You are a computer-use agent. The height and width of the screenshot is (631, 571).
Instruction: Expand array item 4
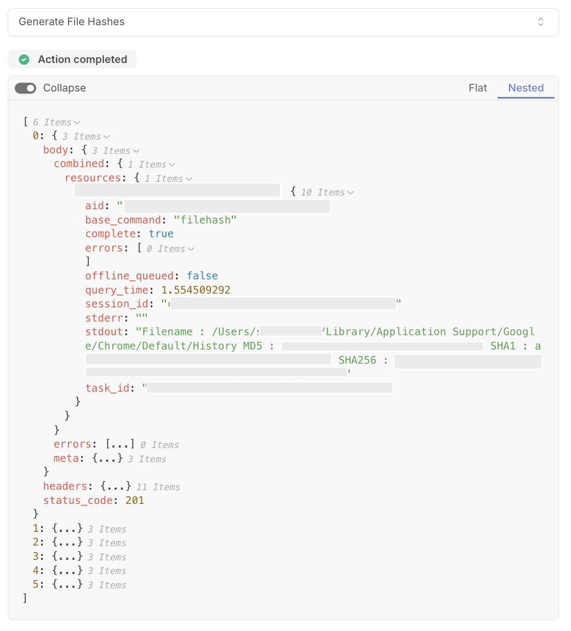tap(67, 570)
